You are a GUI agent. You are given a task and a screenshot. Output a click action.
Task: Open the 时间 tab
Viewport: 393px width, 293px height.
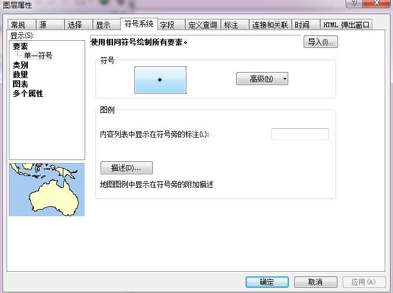pyautogui.click(x=306, y=25)
